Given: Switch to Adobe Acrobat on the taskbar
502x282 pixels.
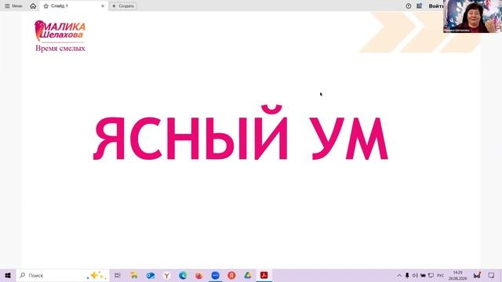Looking at the screenshot, I should coord(264,275).
